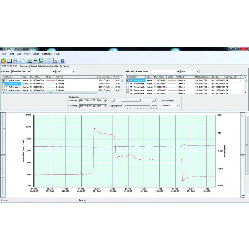This screenshot has width=249, height=249.
Task: Open the Report: Daily/Weekly/Monthly tab
Action: [x=44, y=66]
